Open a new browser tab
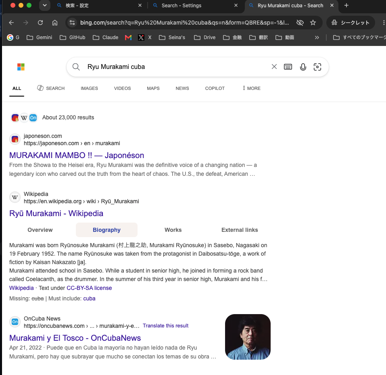The height and width of the screenshot is (375, 386). click(x=346, y=5)
